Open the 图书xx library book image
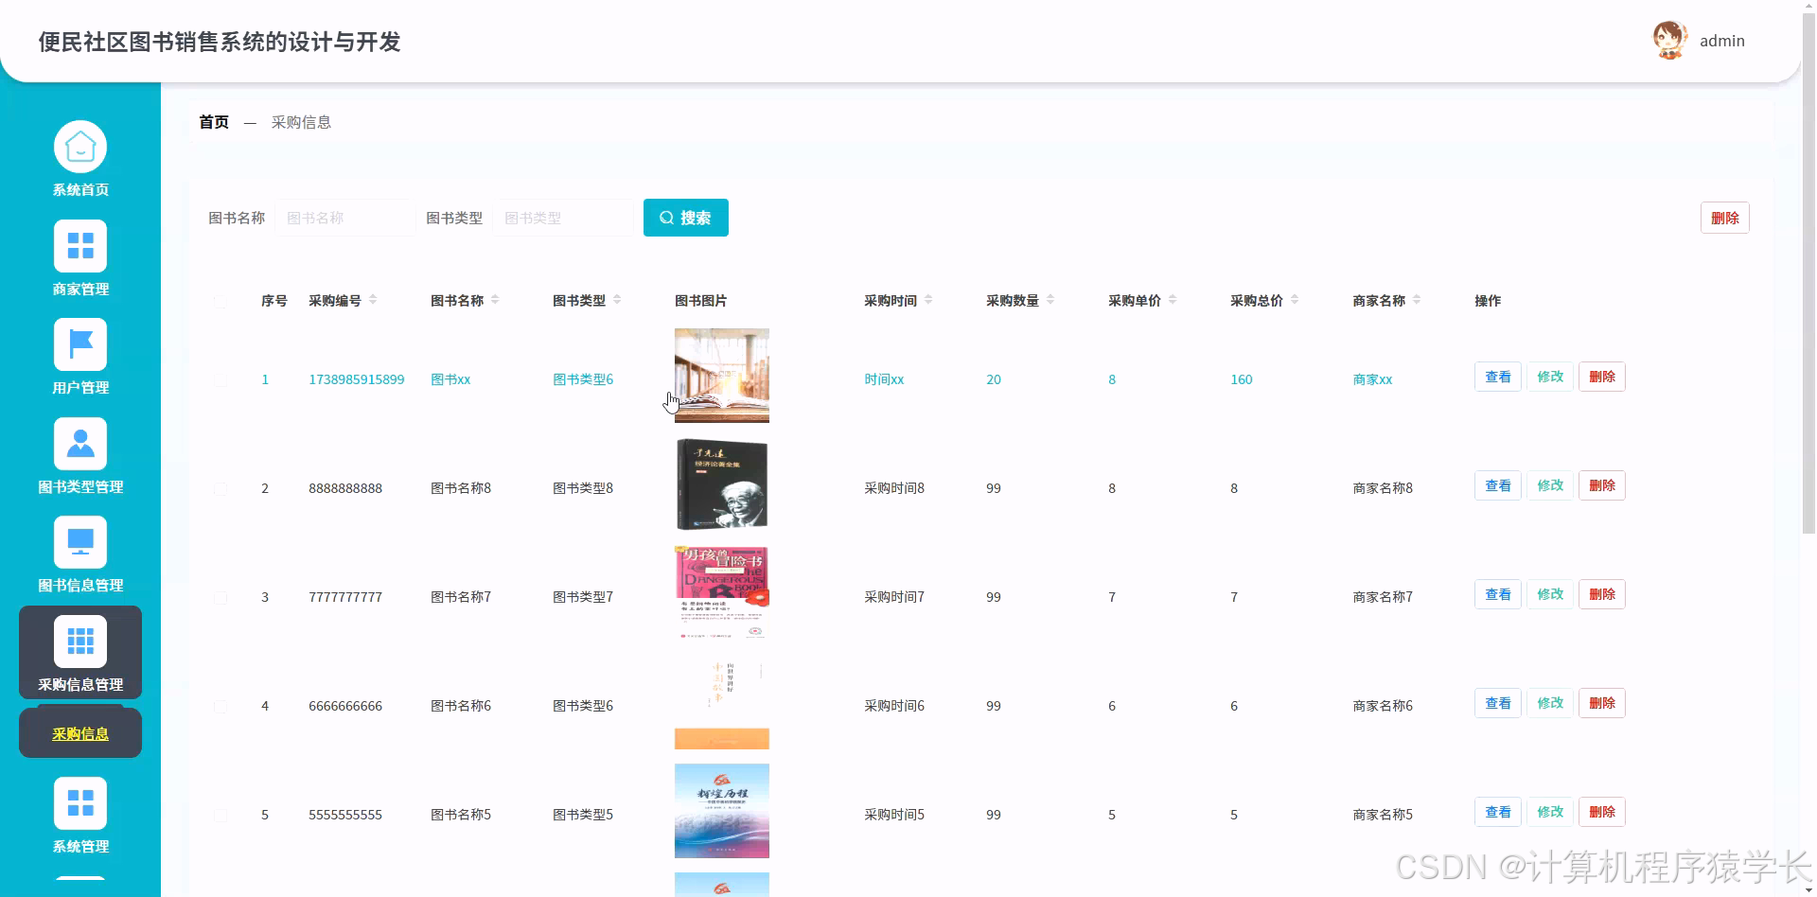The image size is (1817, 897). click(x=722, y=376)
